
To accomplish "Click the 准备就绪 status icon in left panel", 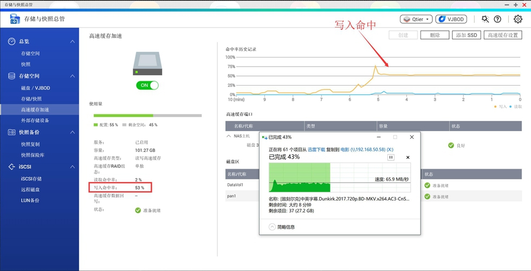I will (138, 210).
